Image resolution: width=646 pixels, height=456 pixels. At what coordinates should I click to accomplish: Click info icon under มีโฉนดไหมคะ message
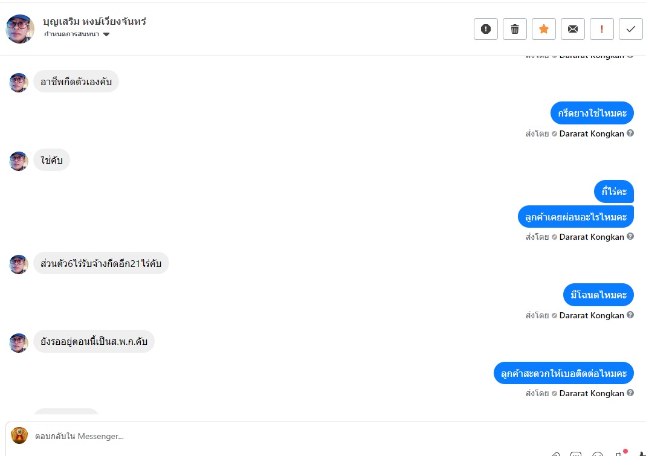click(x=630, y=315)
